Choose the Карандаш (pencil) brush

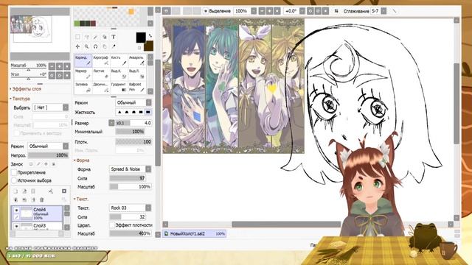click(83, 60)
